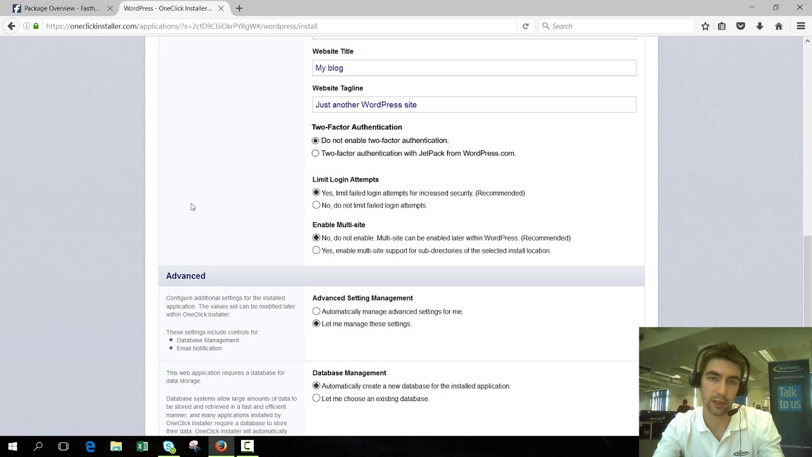Click the 'Enable Multi-site' heading
This screenshot has height=457, width=812.
339,225
